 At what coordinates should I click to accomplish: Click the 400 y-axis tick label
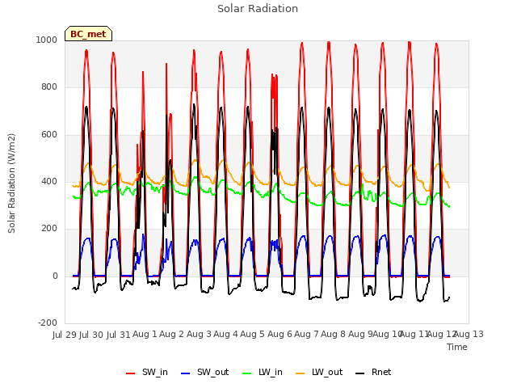coord(49,181)
